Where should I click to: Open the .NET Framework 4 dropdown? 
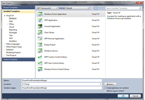47,8
